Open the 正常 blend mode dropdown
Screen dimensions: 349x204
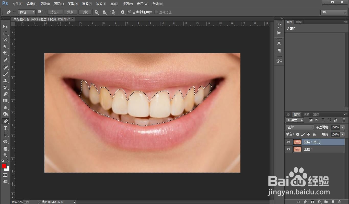pyautogui.click(x=299, y=127)
